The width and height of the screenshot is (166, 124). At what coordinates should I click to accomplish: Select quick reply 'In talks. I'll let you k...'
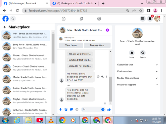(80, 60)
